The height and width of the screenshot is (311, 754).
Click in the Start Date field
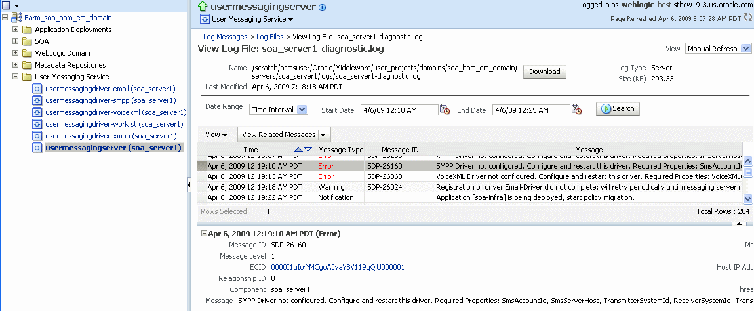(x=399, y=110)
